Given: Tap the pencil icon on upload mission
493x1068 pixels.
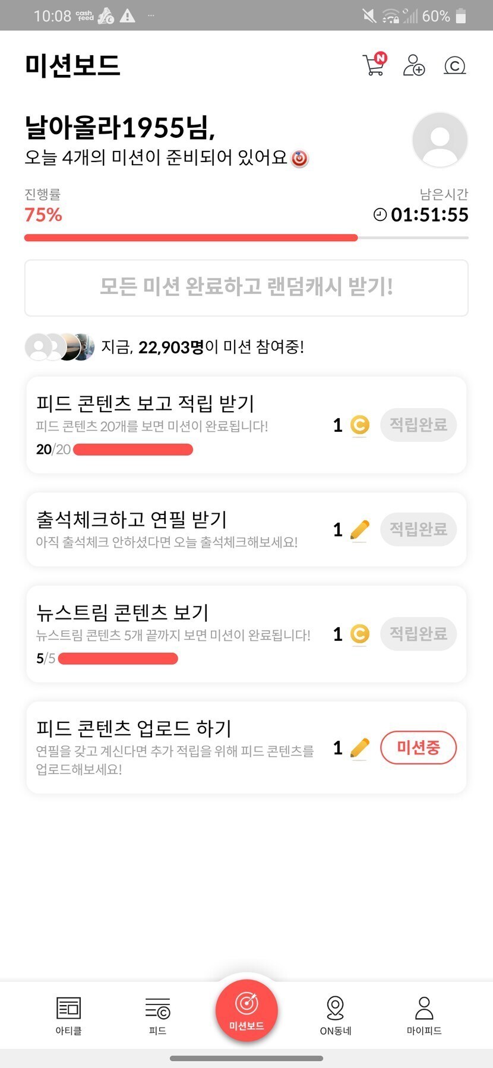Looking at the screenshot, I should point(359,748).
